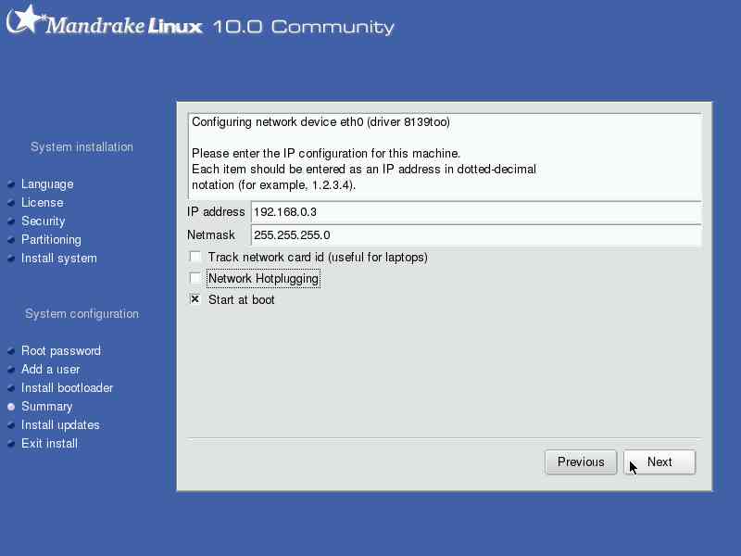The width and height of the screenshot is (741, 556).
Task: Toggle the Network Hotplugging checkbox
Action: pos(195,278)
